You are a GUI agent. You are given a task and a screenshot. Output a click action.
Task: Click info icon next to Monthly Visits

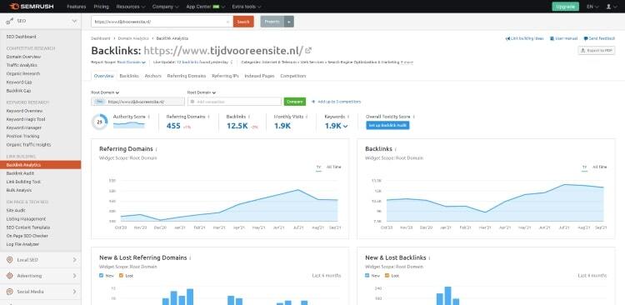click(x=307, y=117)
